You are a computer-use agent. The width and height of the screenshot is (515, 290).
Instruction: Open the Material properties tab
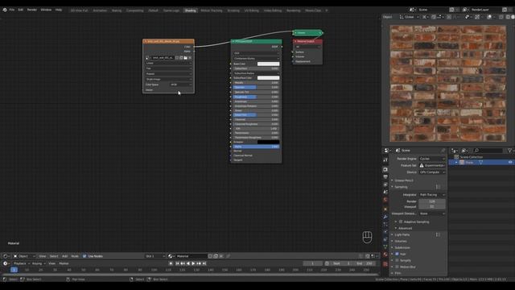(x=385, y=255)
